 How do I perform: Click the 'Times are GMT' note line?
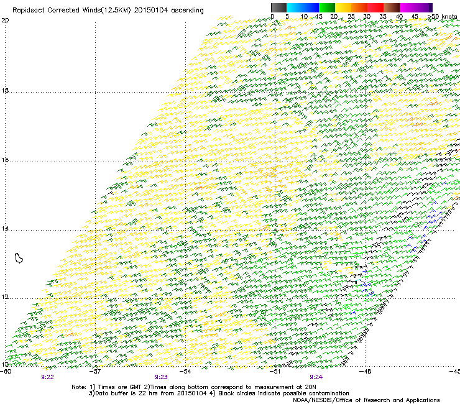click(194, 387)
